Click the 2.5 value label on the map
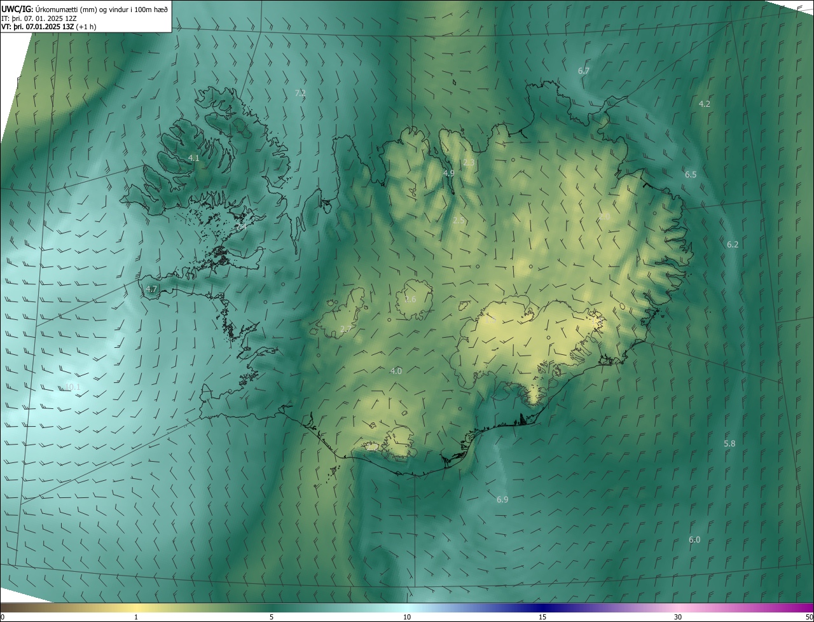Image resolution: width=814 pixels, height=622 pixels. point(459,221)
